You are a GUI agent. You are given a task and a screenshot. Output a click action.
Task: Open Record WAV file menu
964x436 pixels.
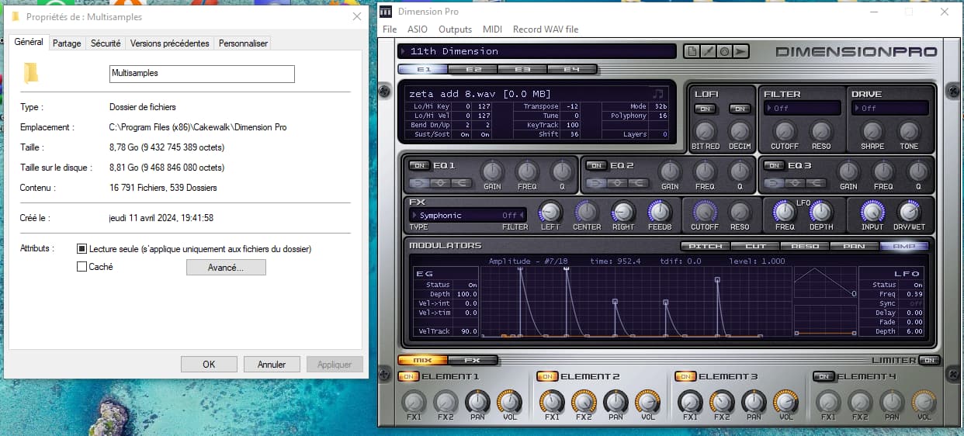(546, 29)
